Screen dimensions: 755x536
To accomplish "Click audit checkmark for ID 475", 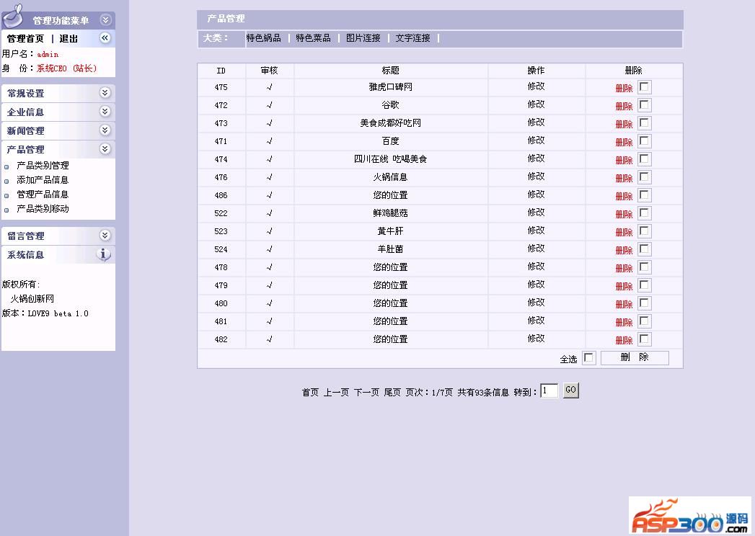I will pyautogui.click(x=269, y=87).
